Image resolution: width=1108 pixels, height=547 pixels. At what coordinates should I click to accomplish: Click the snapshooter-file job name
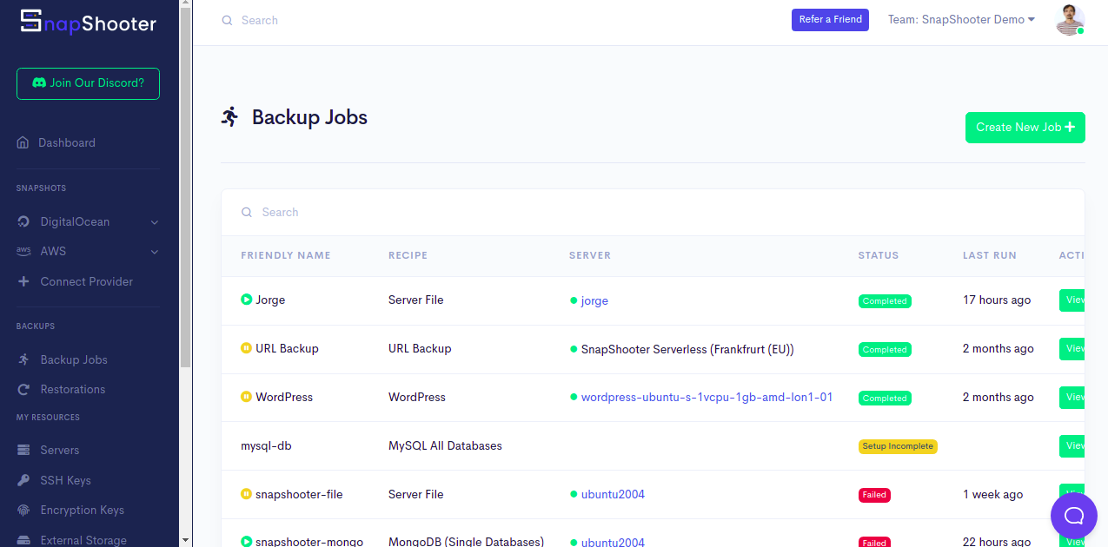click(x=299, y=494)
